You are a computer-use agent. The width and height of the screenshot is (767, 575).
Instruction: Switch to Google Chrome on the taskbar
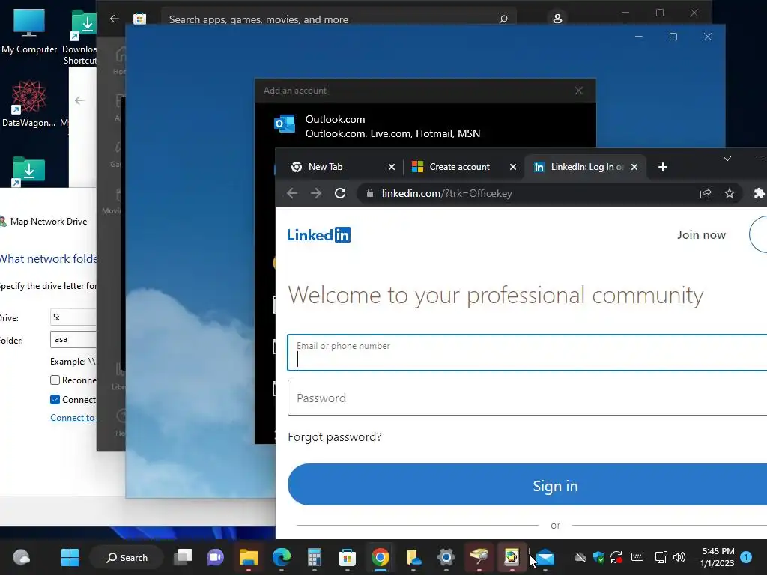380,557
